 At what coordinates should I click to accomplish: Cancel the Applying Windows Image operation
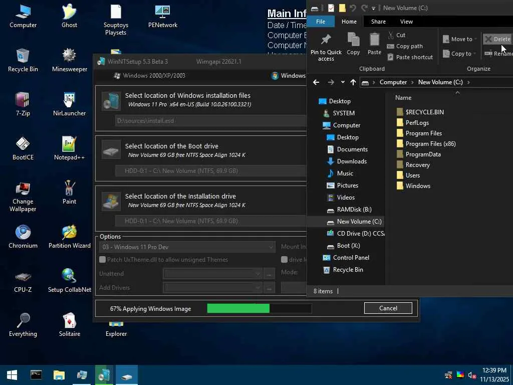pyautogui.click(x=388, y=308)
